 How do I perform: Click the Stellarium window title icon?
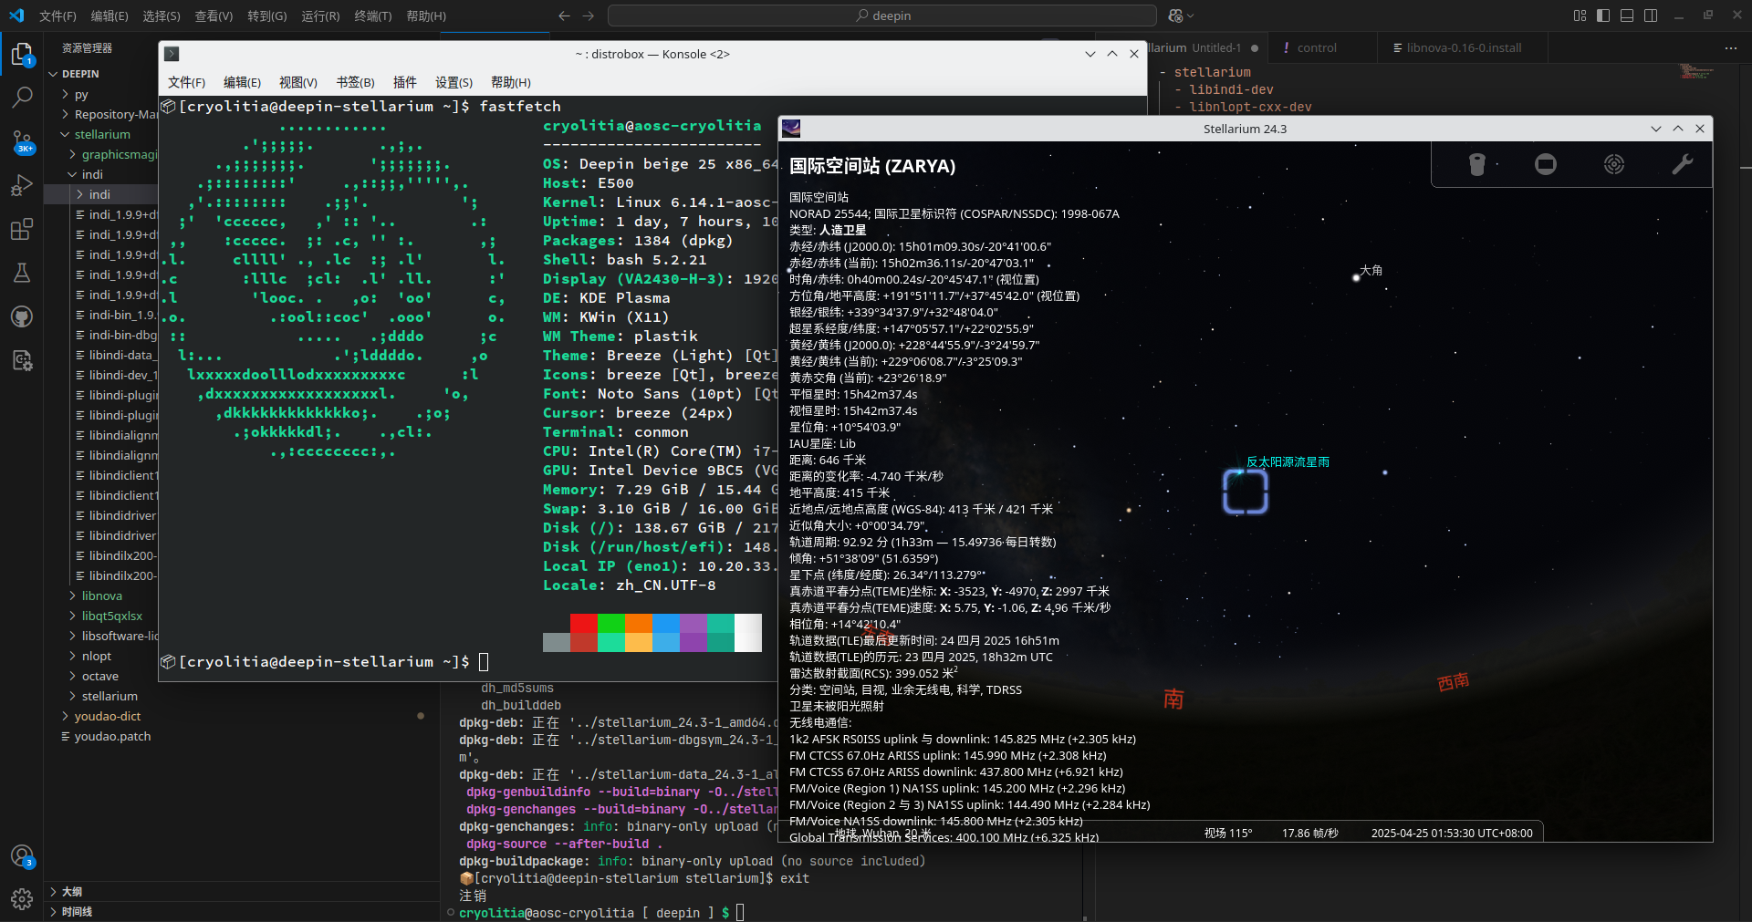[791, 129]
